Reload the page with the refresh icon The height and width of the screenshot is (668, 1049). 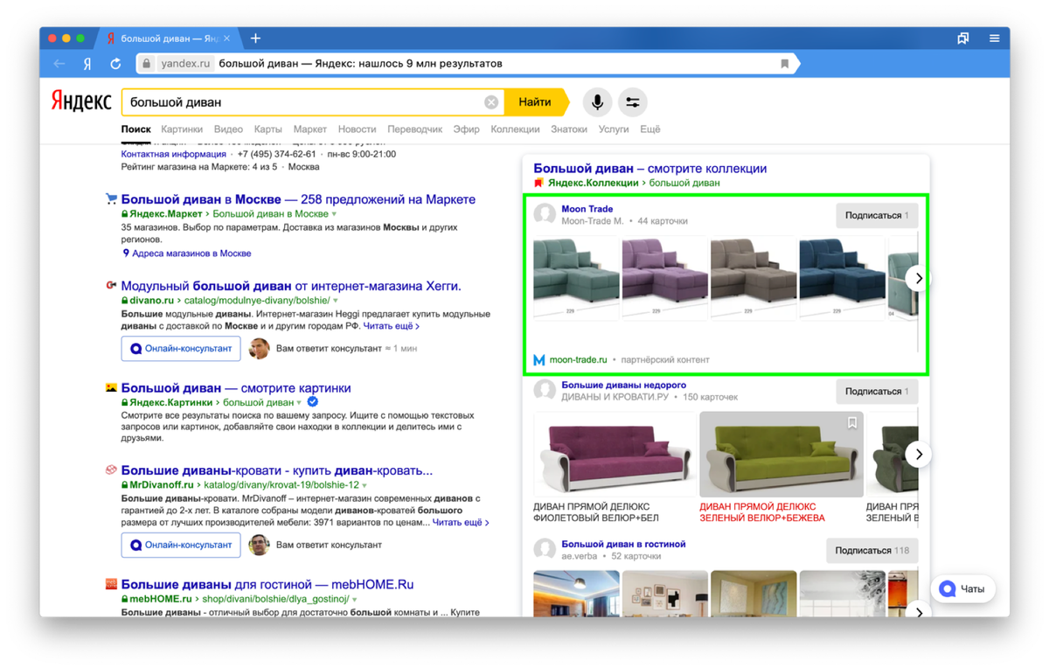[115, 64]
